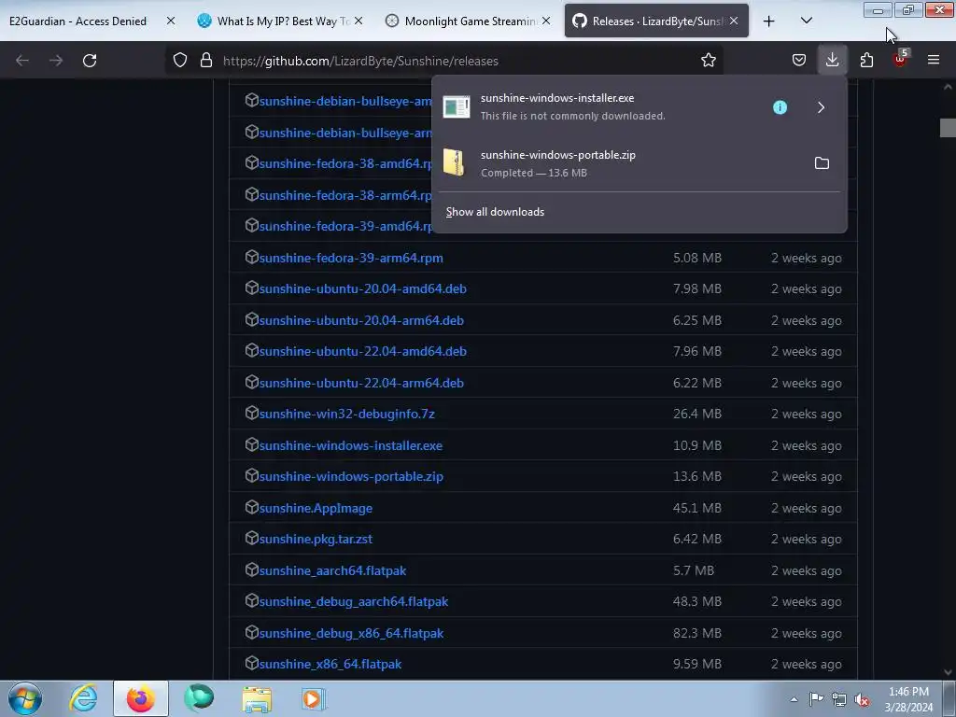Screen dimensions: 956x717
Task: Download sunshine-ubuntu-20.04-amd64.deb
Action: 363,289
